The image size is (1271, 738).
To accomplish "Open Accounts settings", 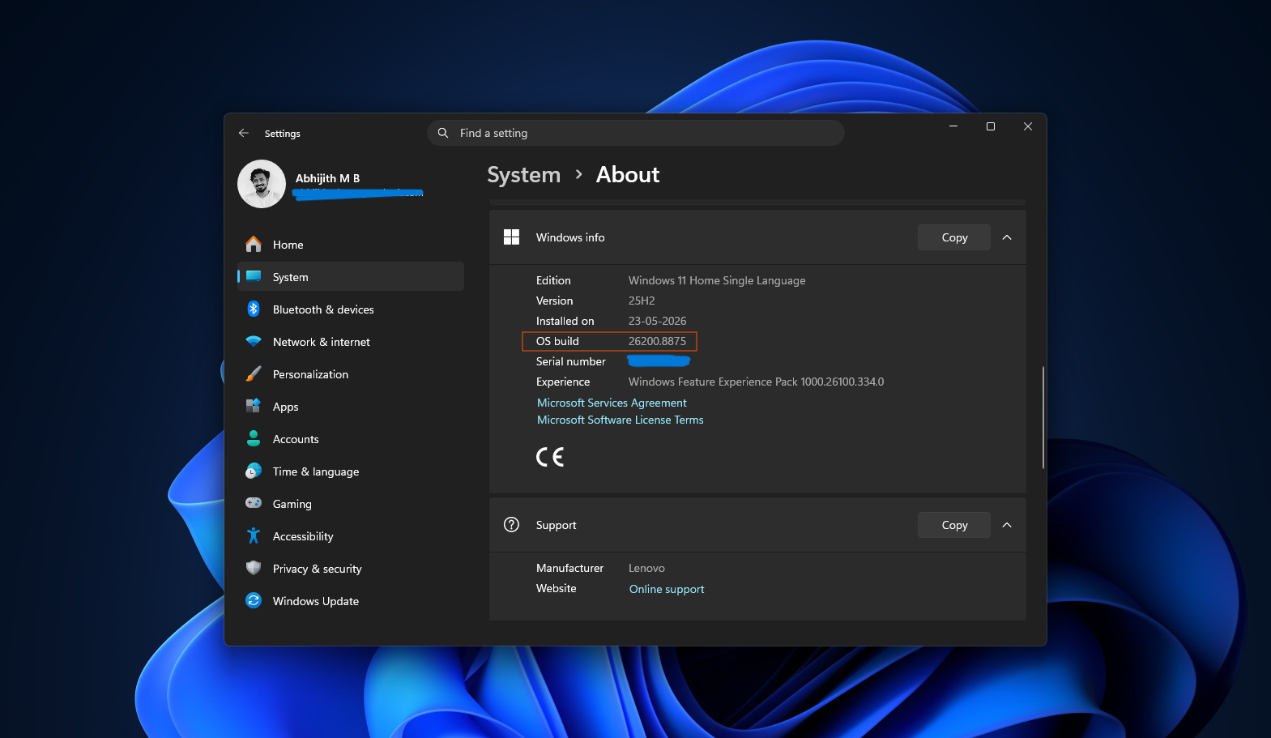I will (x=350, y=438).
